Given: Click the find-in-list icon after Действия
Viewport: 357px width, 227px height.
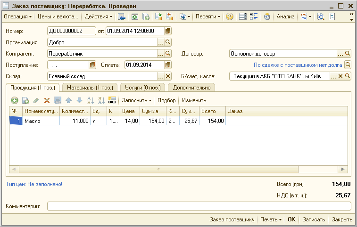Looking at the screenshot, I should tap(122, 16).
